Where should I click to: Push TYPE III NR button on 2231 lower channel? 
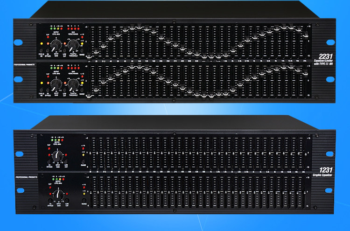pos(41,90)
